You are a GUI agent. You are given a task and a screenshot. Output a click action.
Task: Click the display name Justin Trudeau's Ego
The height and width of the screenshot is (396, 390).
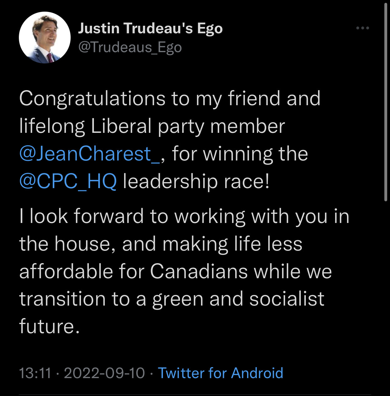tap(150, 28)
